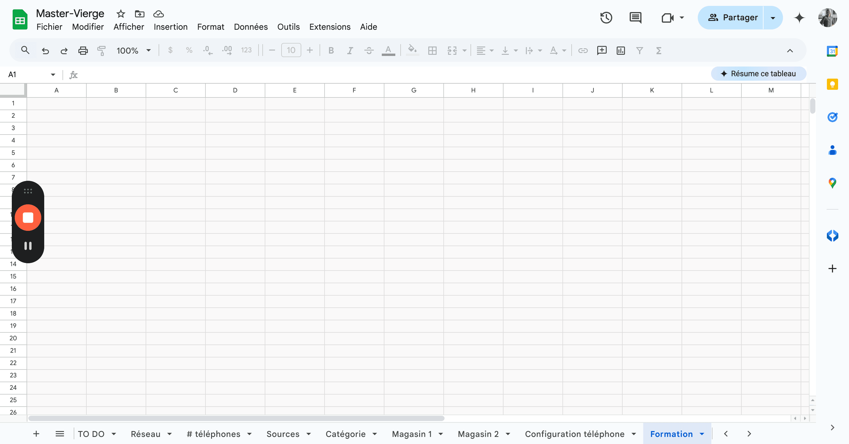Toggle italic formatting
This screenshot has width=849, height=444.
point(350,50)
